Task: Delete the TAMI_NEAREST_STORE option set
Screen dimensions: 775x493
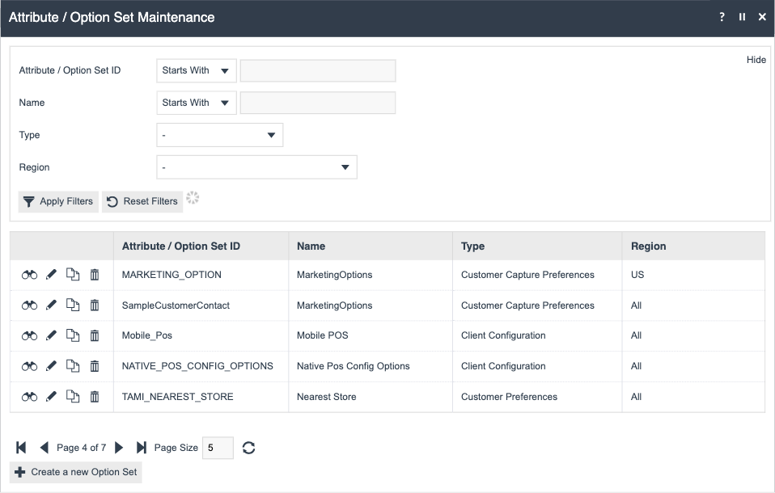Action: tap(94, 397)
